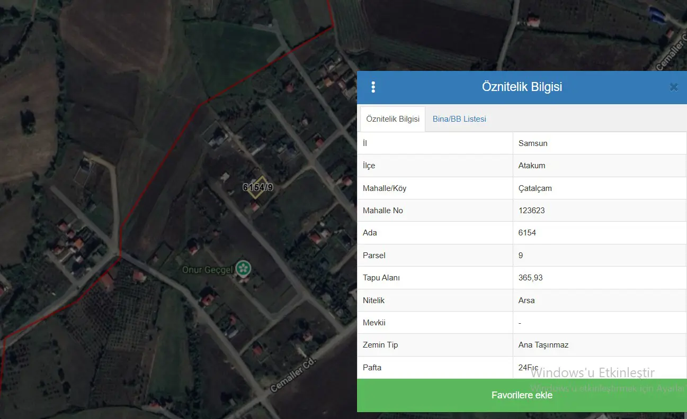687x419 pixels.
Task: Open the three-dot menu in panel header
Action: [373, 87]
